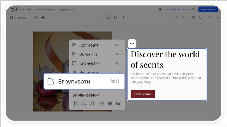227x127 pixels.
Task: Collapse the toolbar with the chevron
Action: [218, 17]
